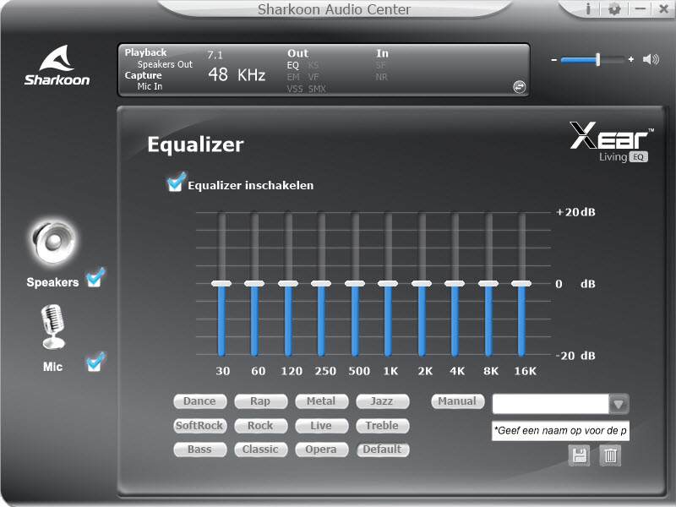
Task: Choose the Manual preset button
Action: pyautogui.click(x=457, y=401)
